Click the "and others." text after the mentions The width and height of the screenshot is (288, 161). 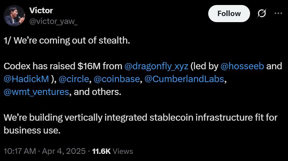(97, 92)
